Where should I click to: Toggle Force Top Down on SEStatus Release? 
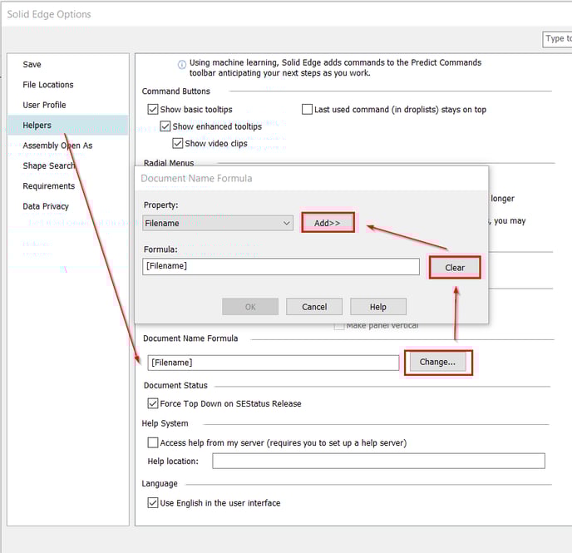click(x=153, y=403)
